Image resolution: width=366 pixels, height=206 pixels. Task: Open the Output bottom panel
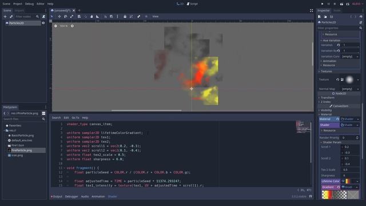[57, 197]
